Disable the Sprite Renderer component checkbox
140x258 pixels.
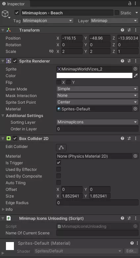click(15, 61)
